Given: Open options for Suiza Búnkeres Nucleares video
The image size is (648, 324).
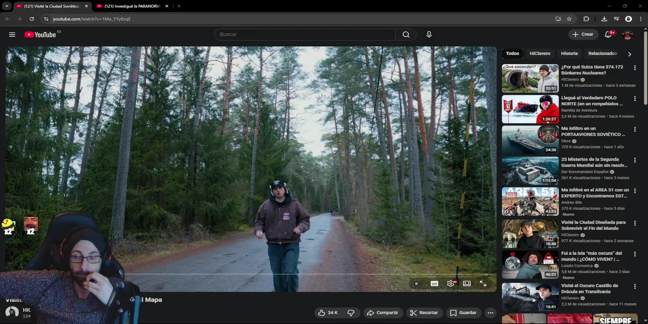Looking at the screenshot, I should (x=635, y=68).
